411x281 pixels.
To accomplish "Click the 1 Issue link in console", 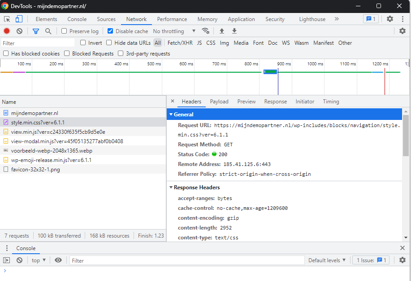I will click(371, 260).
